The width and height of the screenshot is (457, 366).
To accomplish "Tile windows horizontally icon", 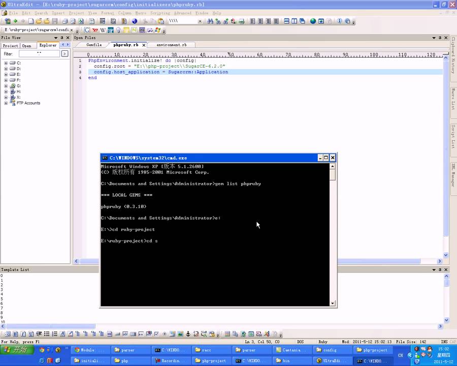I will [286, 21].
